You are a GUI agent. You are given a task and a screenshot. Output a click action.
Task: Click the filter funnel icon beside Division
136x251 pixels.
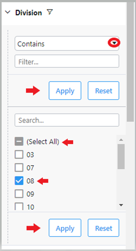click(x=50, y=12)
